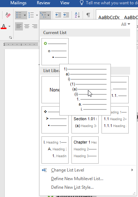The height and width of the screenshot is (197, 138).
Task: Switch to the Review tab
Action: point(43,3)
